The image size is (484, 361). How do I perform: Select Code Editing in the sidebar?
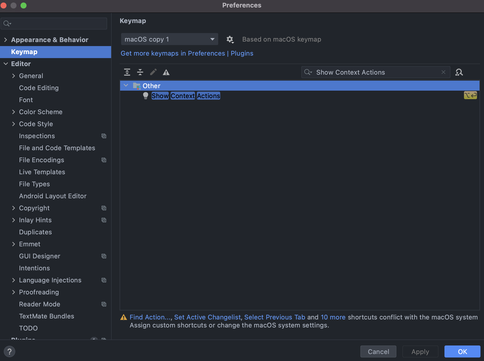(39, 88)
